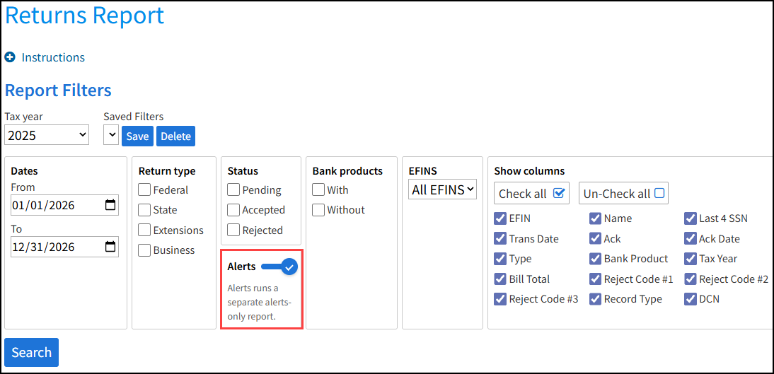Open the Tax year dropdown
The height and width of the screenshot is (374, 774).
pos(47,134)
